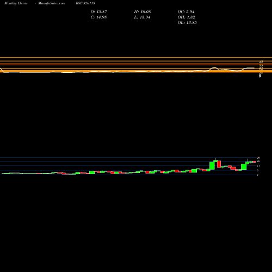
Task: Click the latest red candle at chart's right end
Action: [x=254, y=162]
